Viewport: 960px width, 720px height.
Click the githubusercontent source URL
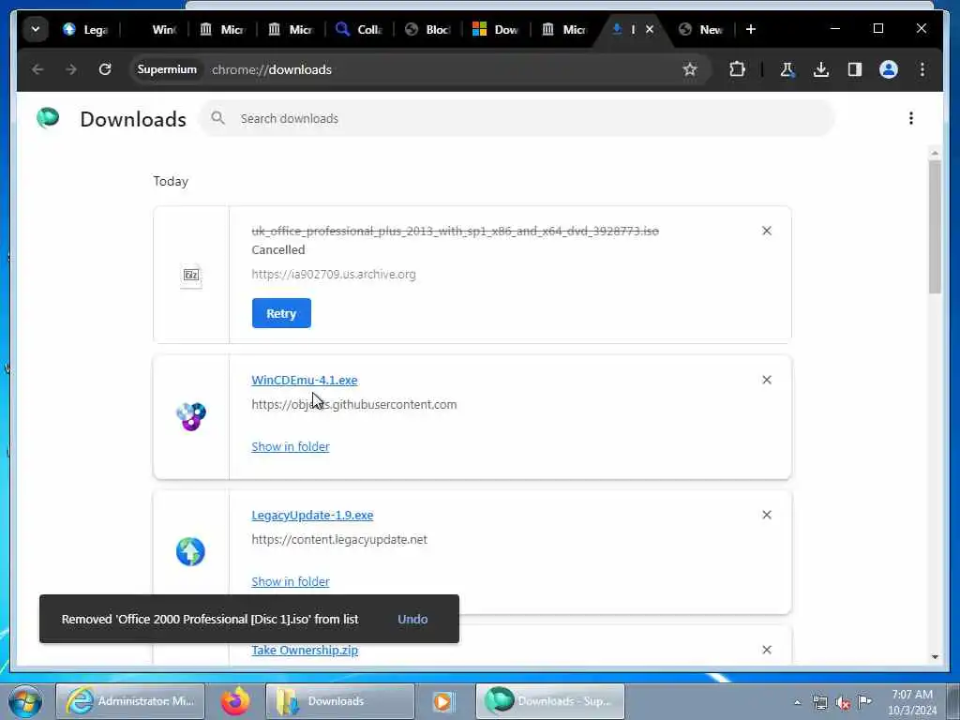[x=353, y=405]
